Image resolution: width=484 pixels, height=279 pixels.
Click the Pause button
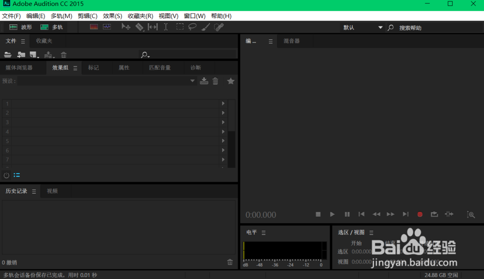pyautogui.click(x=347, y=214)
